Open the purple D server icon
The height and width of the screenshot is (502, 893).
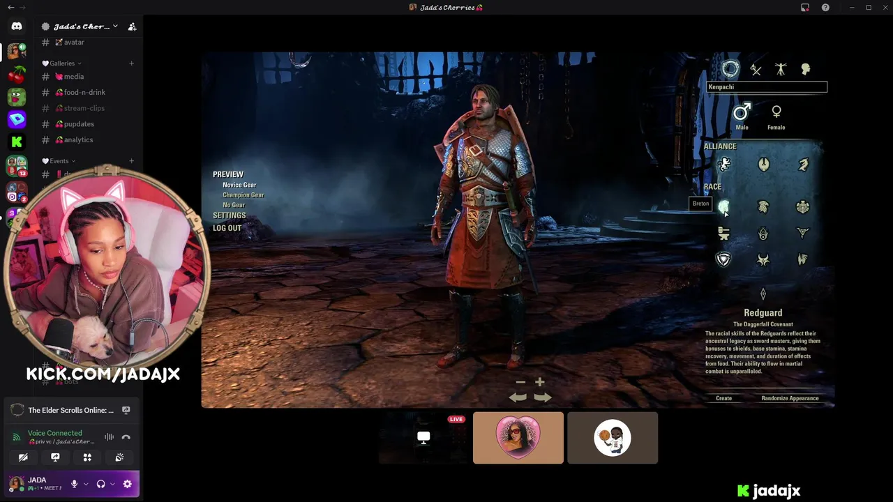point(17,120)
